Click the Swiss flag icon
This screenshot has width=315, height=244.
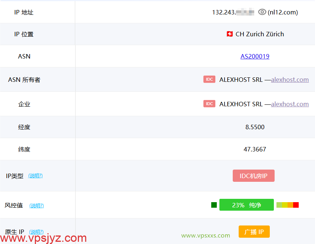(x=230, y=34)
